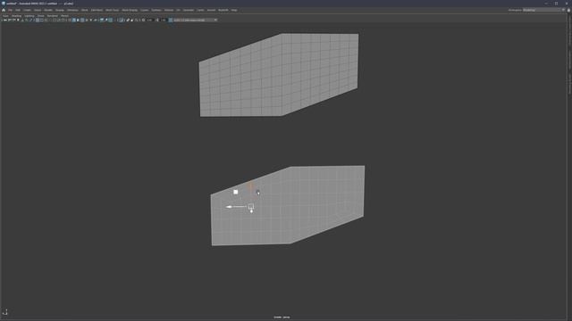Open the panel Lighting menu

pyautogui.click(x=29, y=16)
